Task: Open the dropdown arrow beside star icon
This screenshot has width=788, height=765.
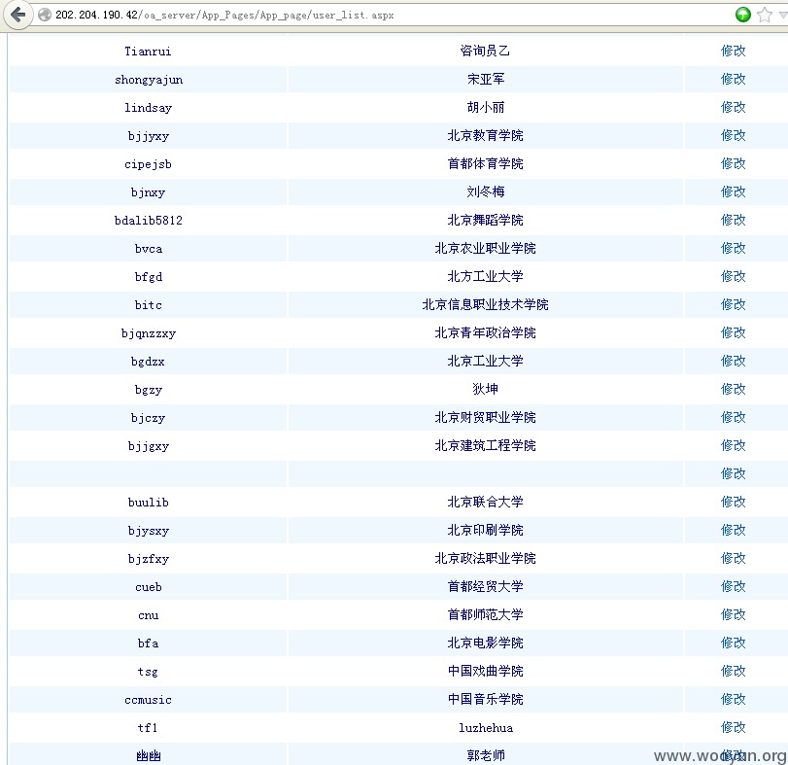Action: tap(782, 16)
